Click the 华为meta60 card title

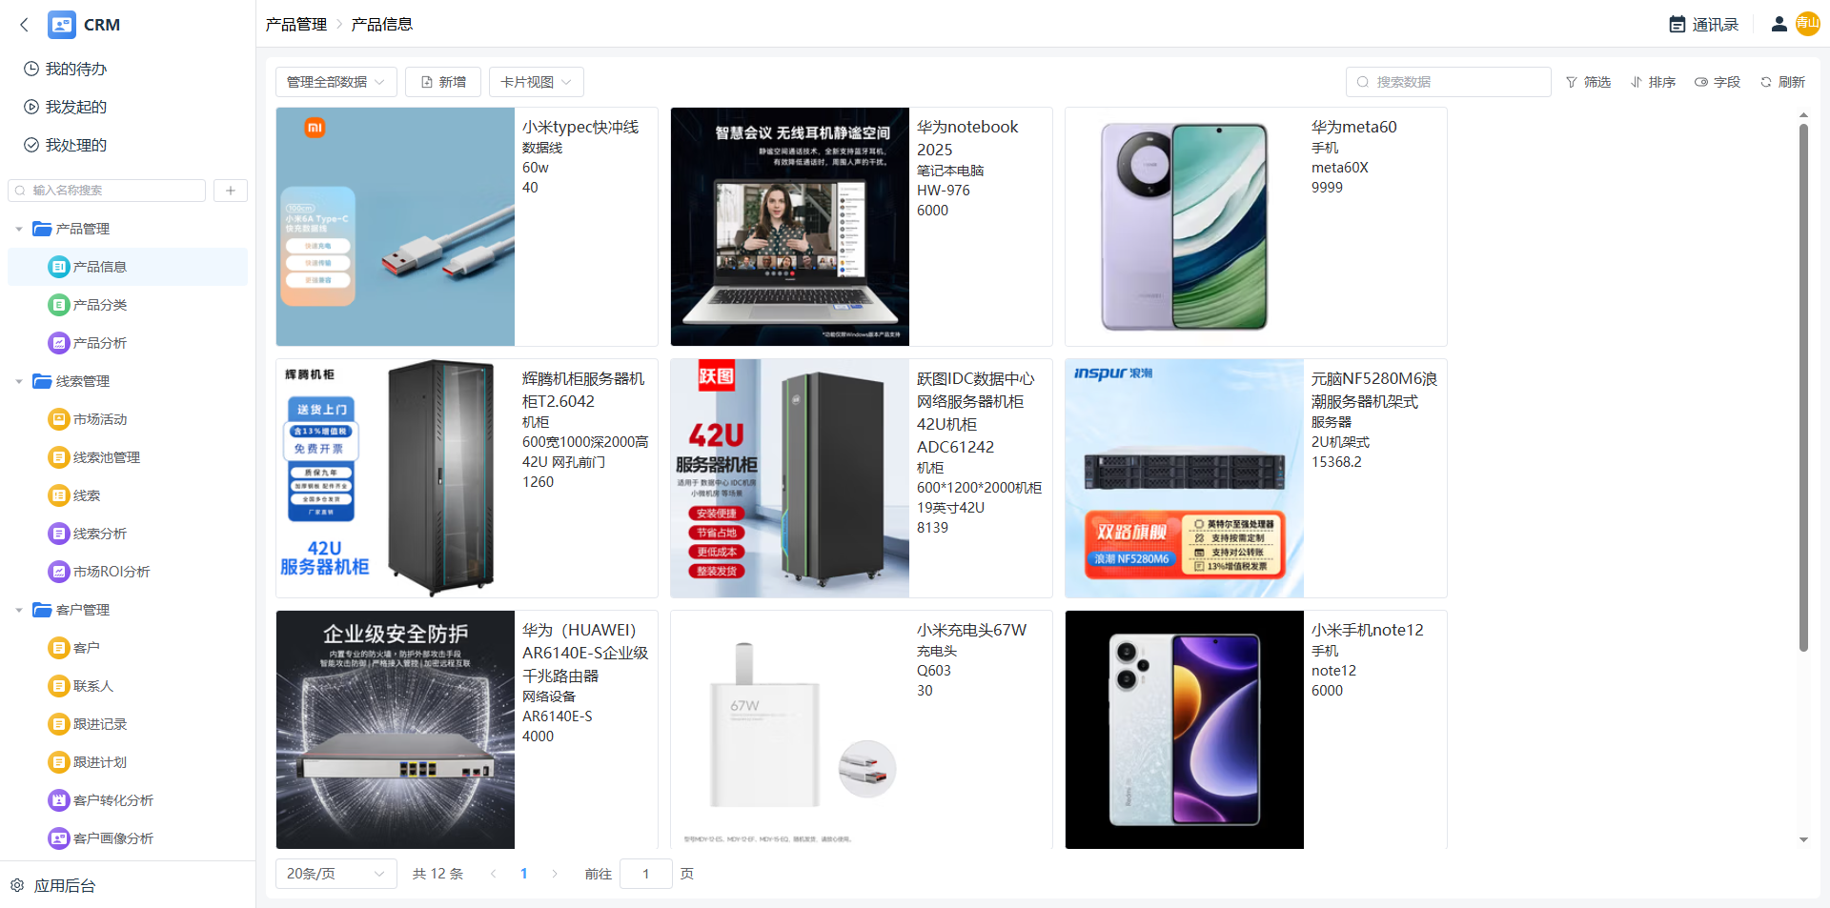[1354, 127]
